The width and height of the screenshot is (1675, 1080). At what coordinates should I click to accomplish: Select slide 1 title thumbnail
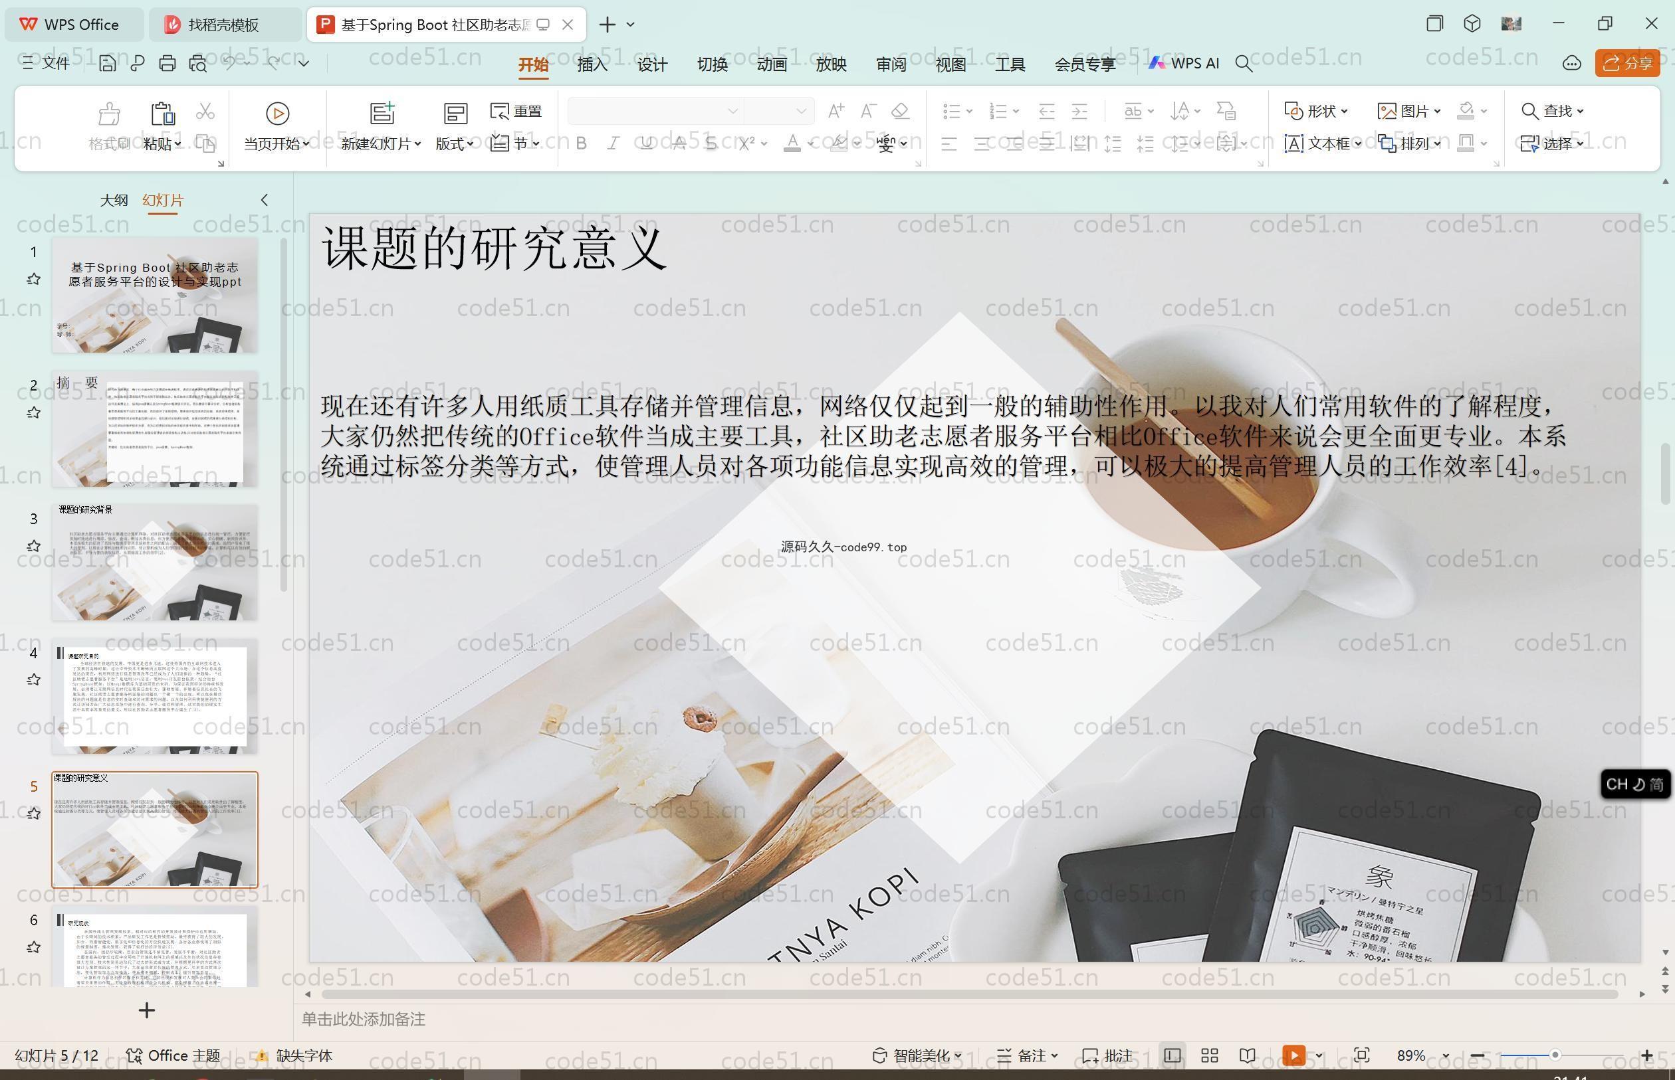pos(154,294)
